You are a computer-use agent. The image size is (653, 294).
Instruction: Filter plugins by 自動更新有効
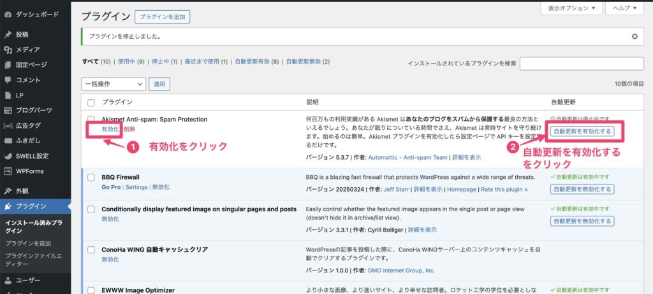253,62
